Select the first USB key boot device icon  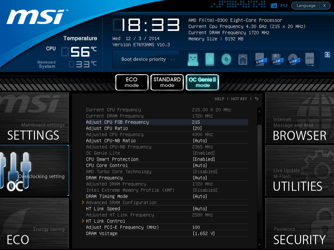tap(193, 59)
